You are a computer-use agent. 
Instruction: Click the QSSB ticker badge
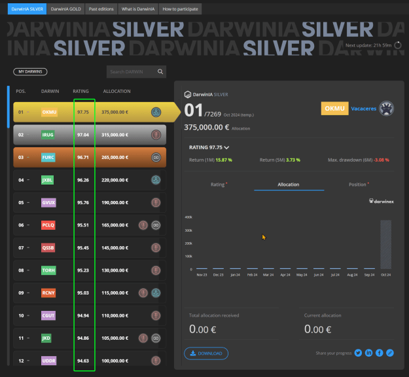(48, 248)
